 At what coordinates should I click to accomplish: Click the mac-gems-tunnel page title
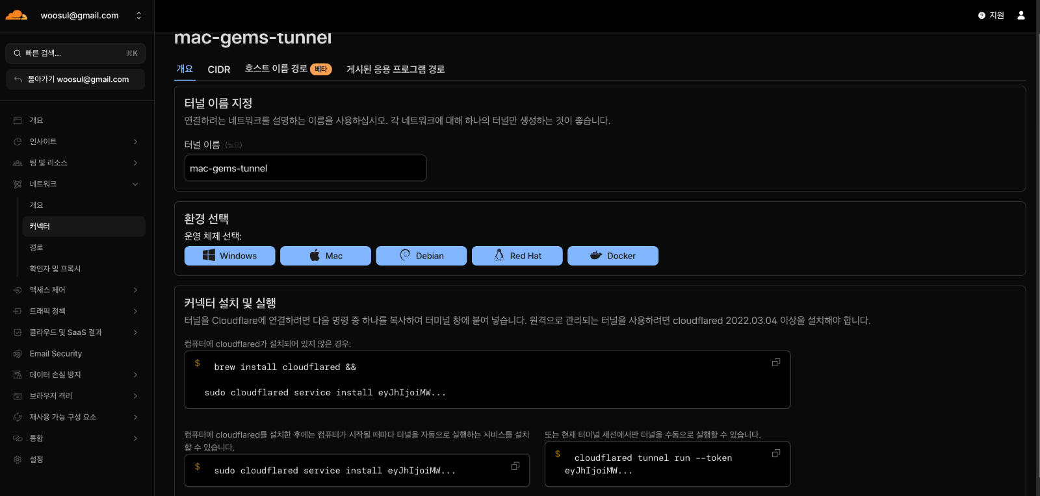253,38
